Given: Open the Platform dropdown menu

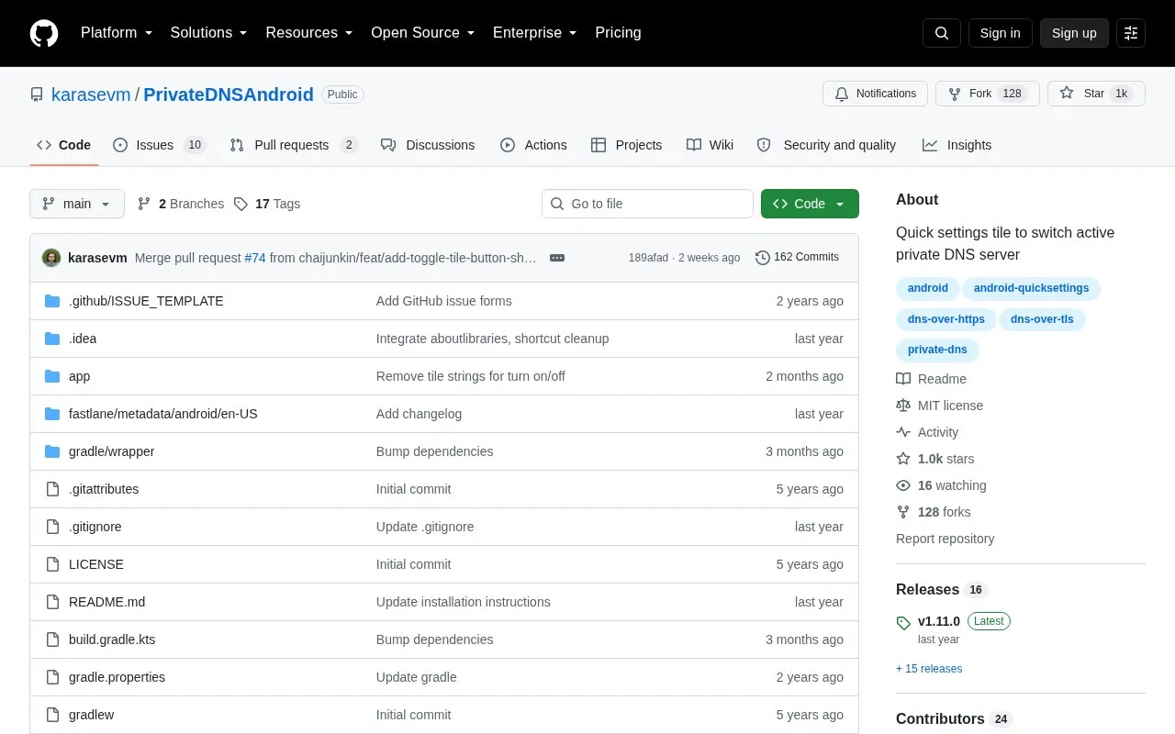Looking at the screenshot, I should [x=117, y=33].
